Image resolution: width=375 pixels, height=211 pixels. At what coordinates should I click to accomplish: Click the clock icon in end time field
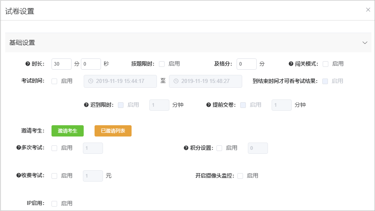(x=176, y=81)
